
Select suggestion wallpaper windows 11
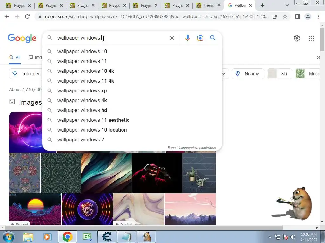(x=132, y=61)
